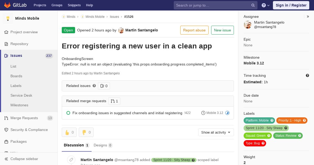Click the Related issues help icon
Screen dimensions: 314x165
(94, 86)
